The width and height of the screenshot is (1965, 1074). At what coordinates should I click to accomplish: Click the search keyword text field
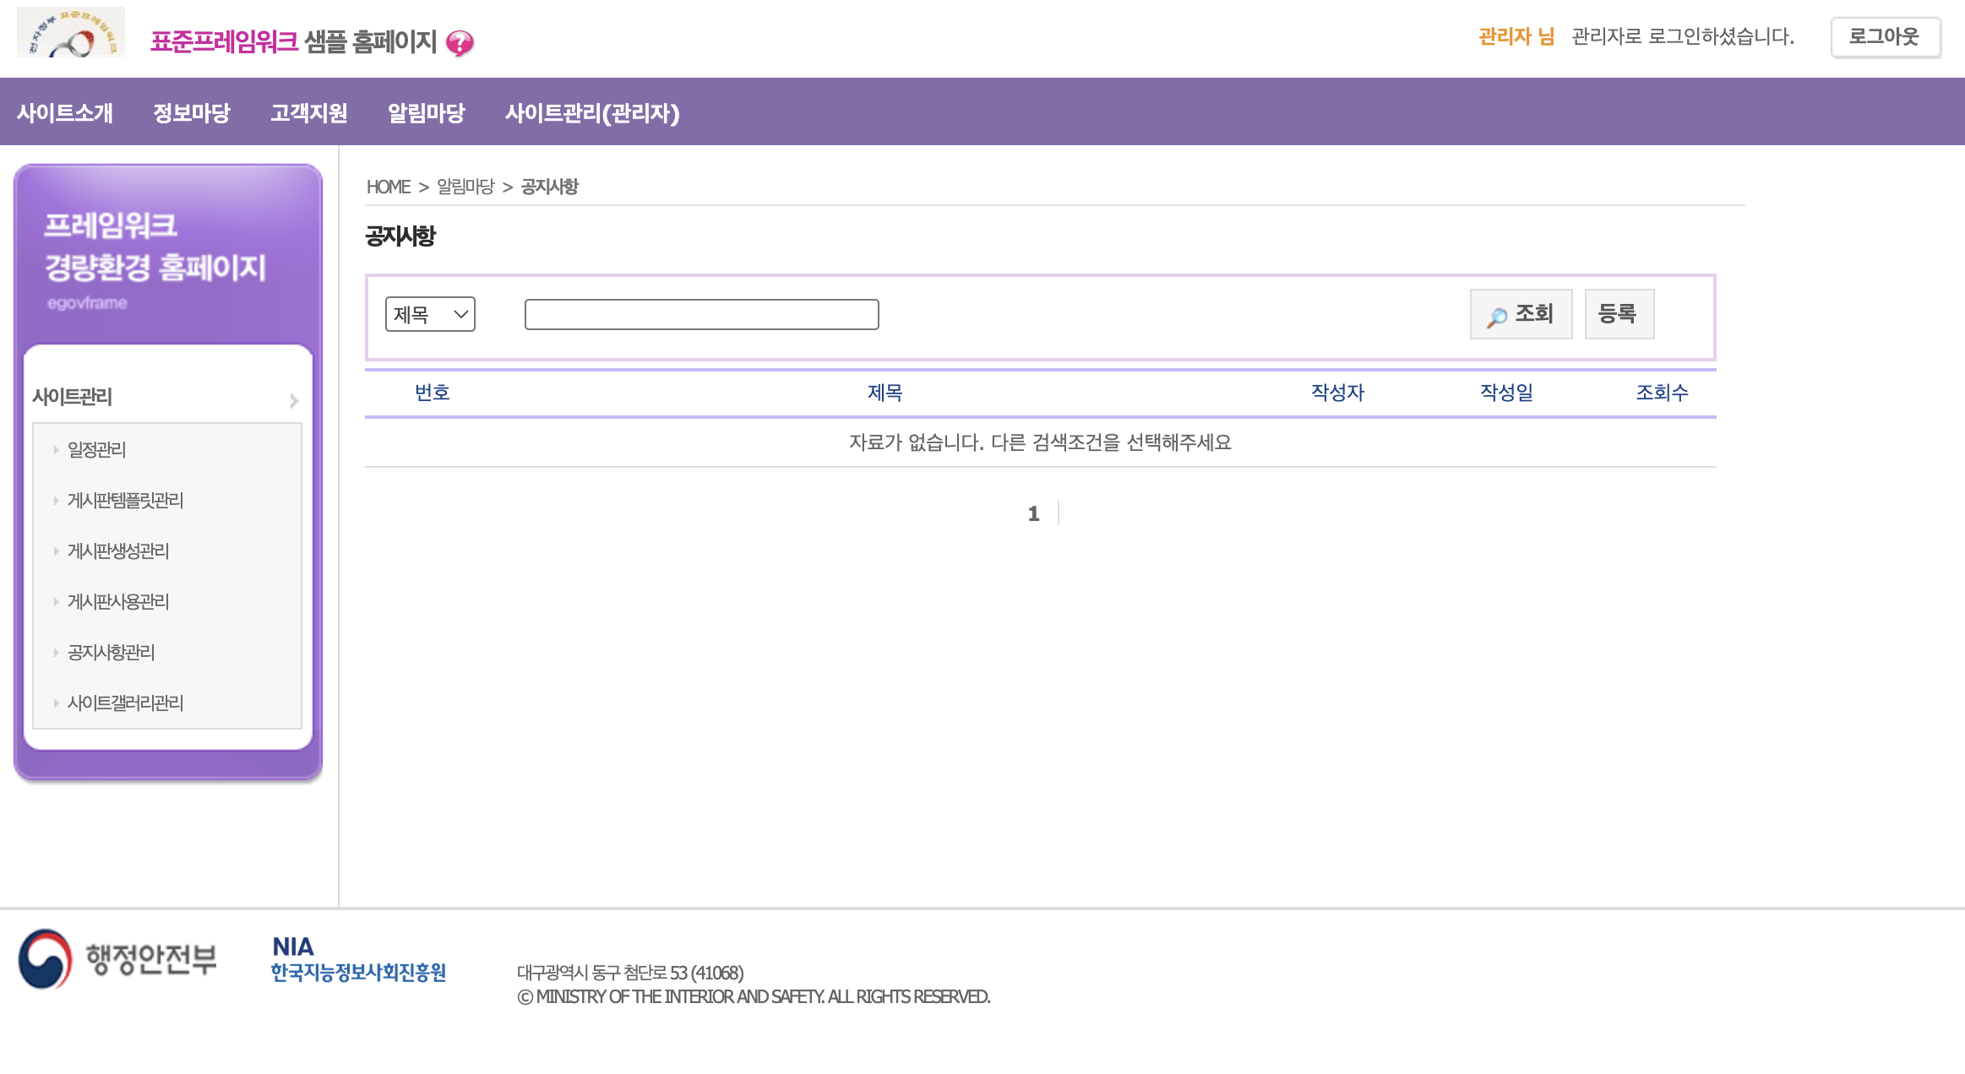701,314
